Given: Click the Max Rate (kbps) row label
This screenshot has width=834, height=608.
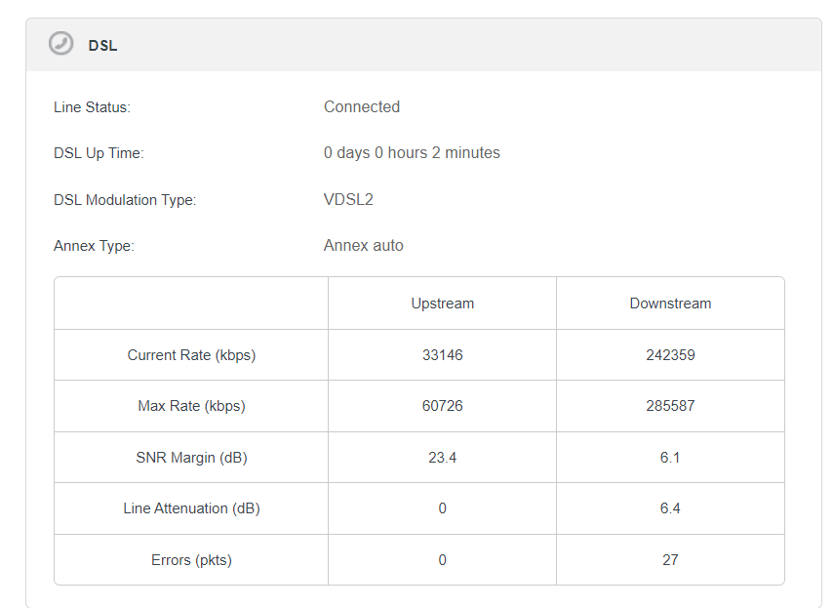Looking at the screenshot, I should tap(191, 406).
